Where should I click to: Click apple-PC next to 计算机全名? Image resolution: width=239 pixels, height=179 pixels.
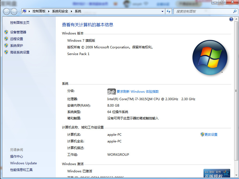coord(114,141)
